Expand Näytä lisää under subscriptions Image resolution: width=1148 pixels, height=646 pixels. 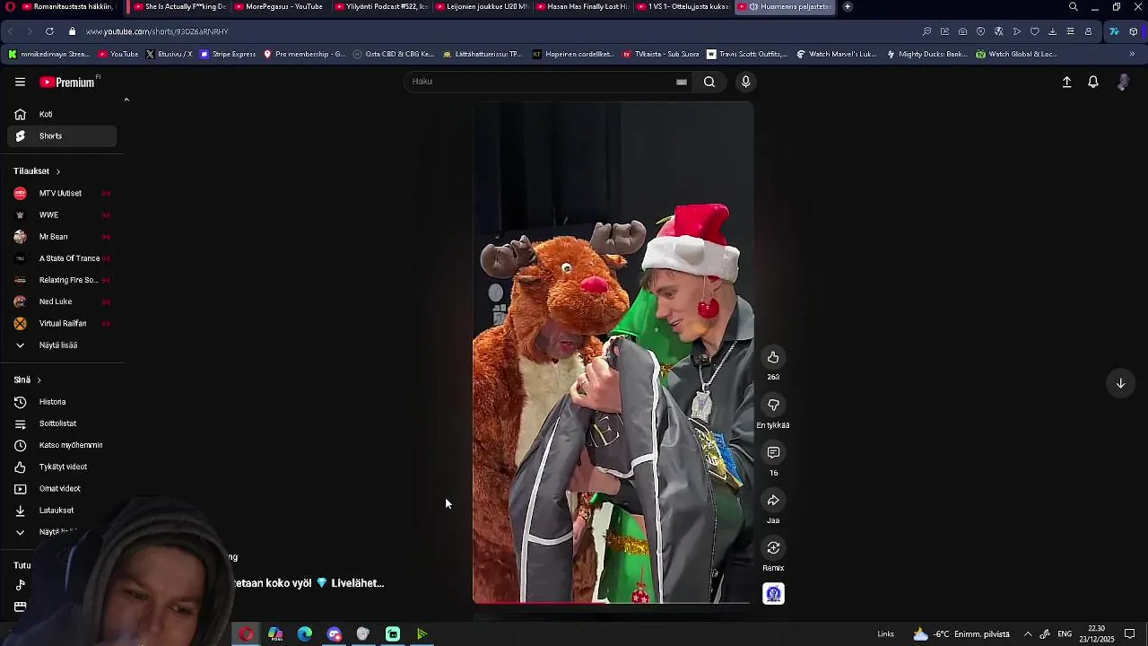[x=62, y=345]
